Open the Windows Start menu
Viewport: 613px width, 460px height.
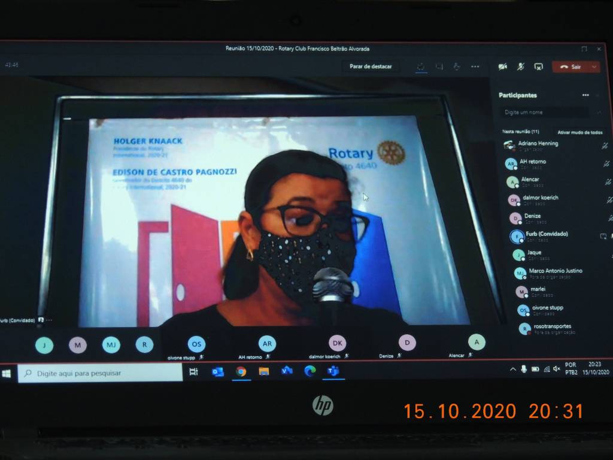pos(6,374)
